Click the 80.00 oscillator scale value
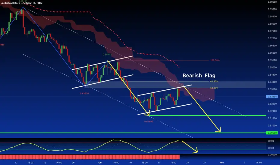280x165 pixels. 271,141
